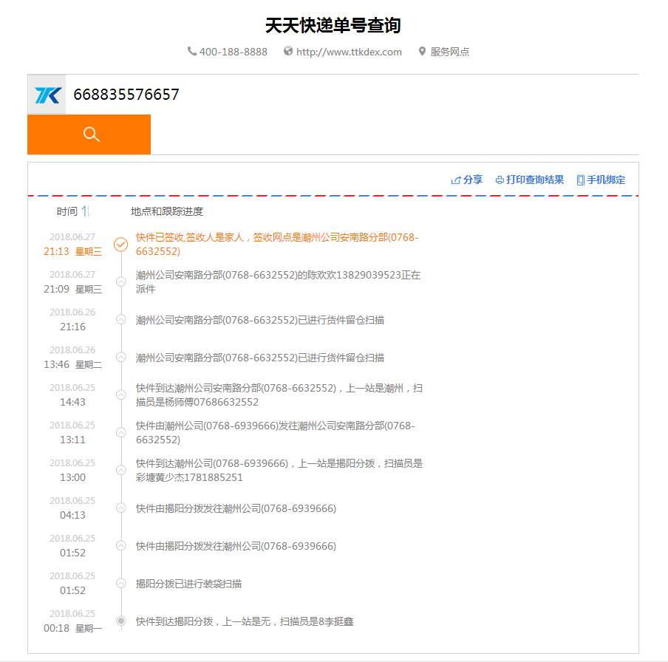Click the printer icon beside 打印查询结果
The image size is (668, 662).
coord(500,180)
